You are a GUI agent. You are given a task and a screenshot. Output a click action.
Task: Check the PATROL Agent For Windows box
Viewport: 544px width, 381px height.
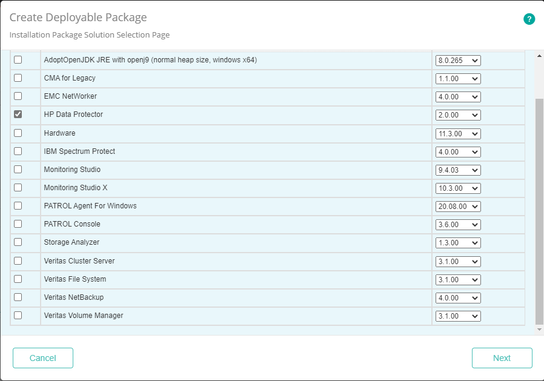[18, 206]
